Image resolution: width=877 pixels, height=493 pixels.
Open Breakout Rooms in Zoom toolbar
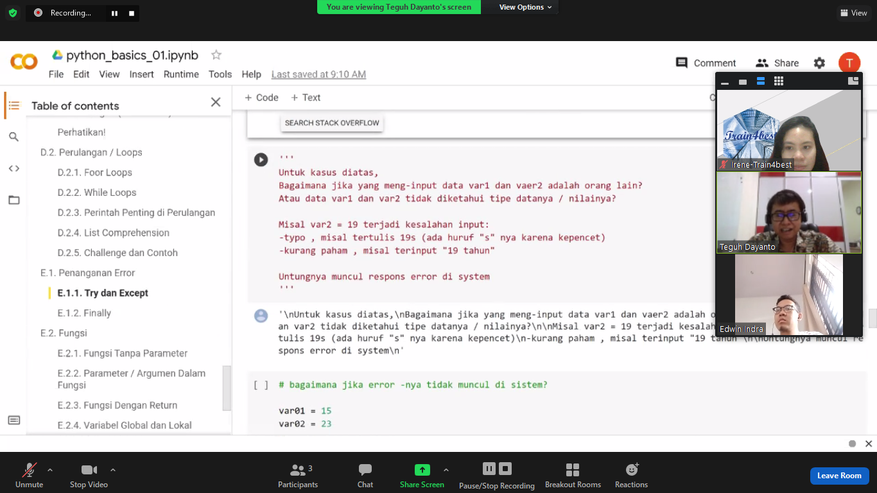[573, 476]
